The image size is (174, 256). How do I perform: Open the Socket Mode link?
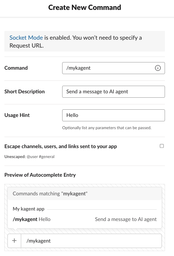pos(26,38)
